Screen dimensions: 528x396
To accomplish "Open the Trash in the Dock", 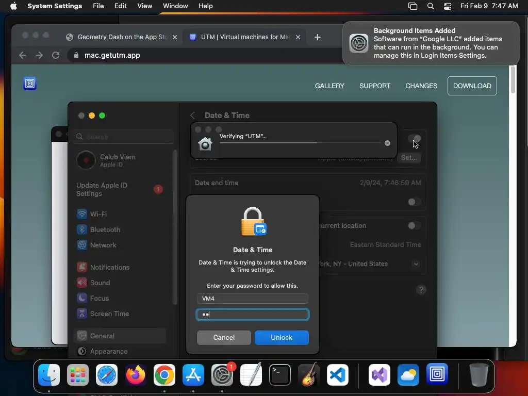I will click(479, 375).
